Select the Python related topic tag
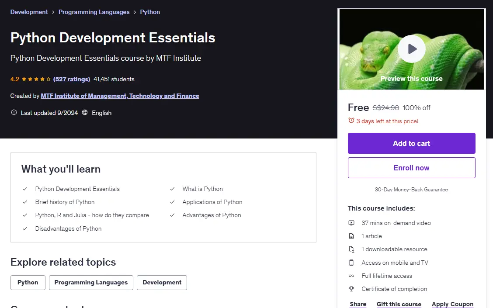Screen dimensions: 493x308 coord(28,283)
